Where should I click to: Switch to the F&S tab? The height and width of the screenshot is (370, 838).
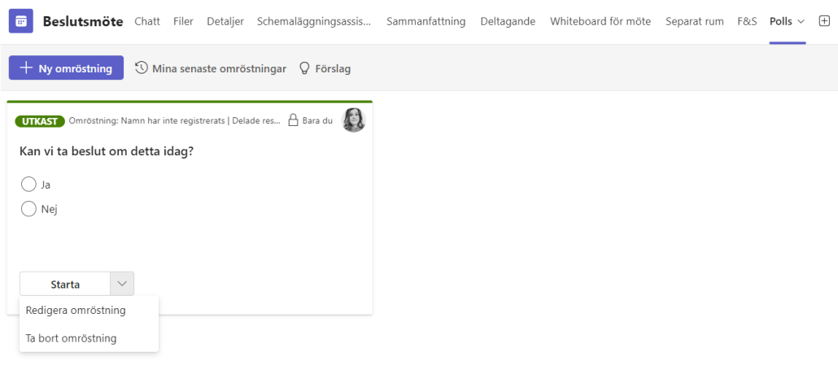tap(747, 21)
